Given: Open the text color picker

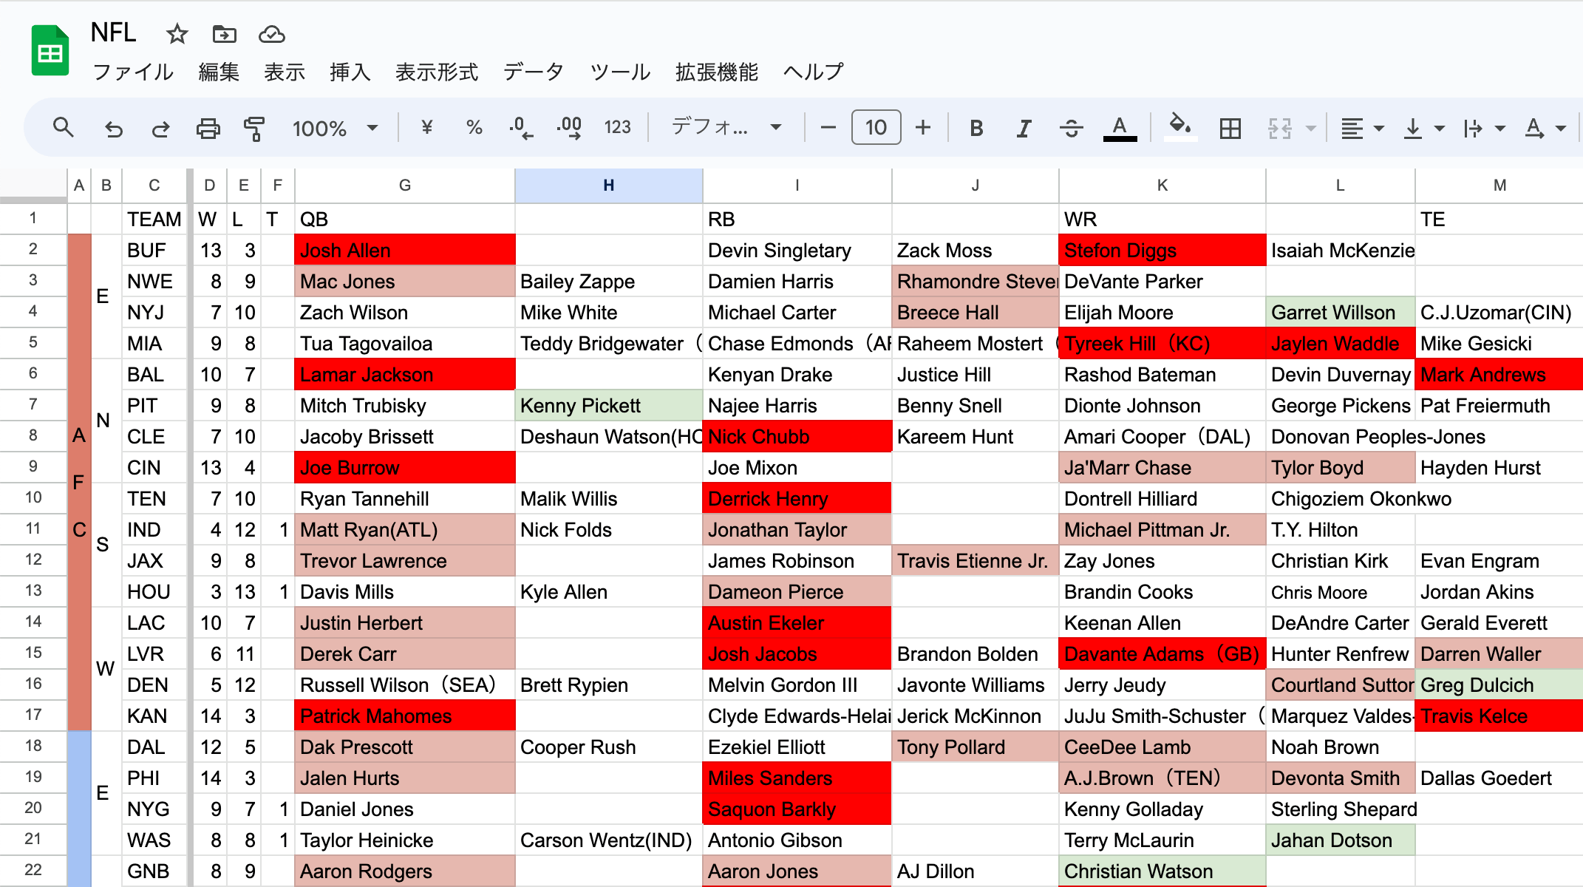Looking at the screenshot, I should 1120,129.
